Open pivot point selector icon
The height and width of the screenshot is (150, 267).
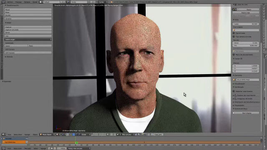(x=63, y=134)
